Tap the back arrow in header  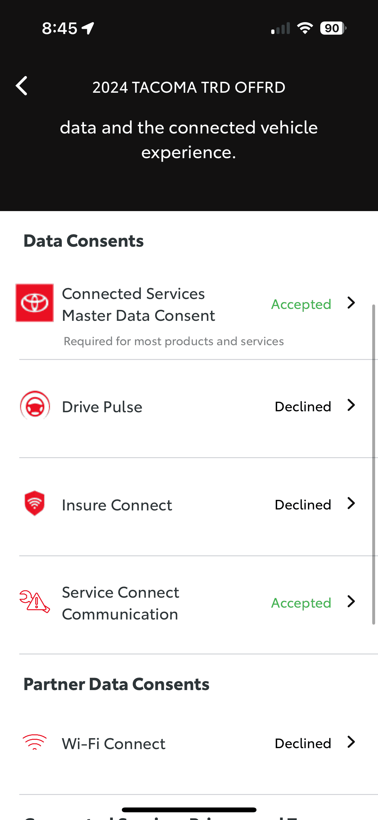pyautogui.click(x=22, y=86)
